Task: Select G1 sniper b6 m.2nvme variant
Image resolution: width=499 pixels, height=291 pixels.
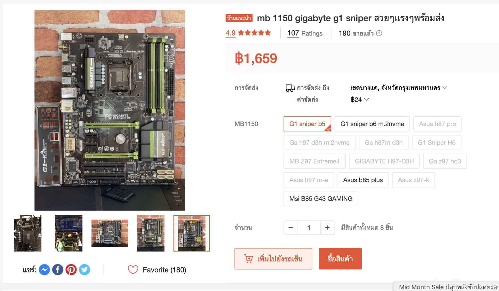Action: click(372, 124)
